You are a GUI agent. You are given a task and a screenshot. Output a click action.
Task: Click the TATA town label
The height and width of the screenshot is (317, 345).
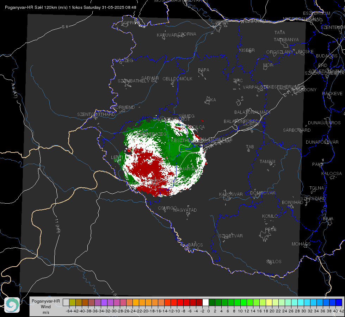coord(280,32)
